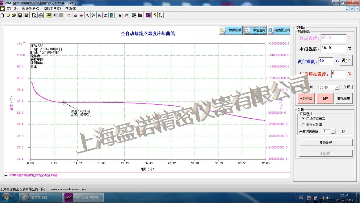Click the black X delete toolbar icon
360x203 pixels.
coord(94,15)
